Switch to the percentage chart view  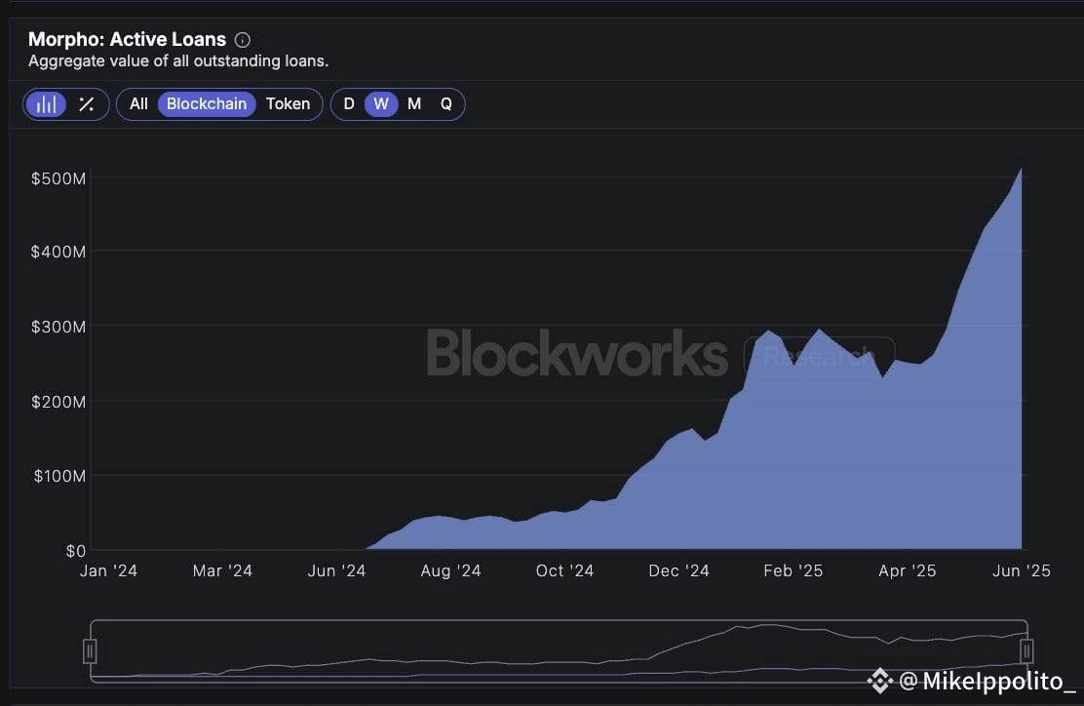click(x=87, y=104)
